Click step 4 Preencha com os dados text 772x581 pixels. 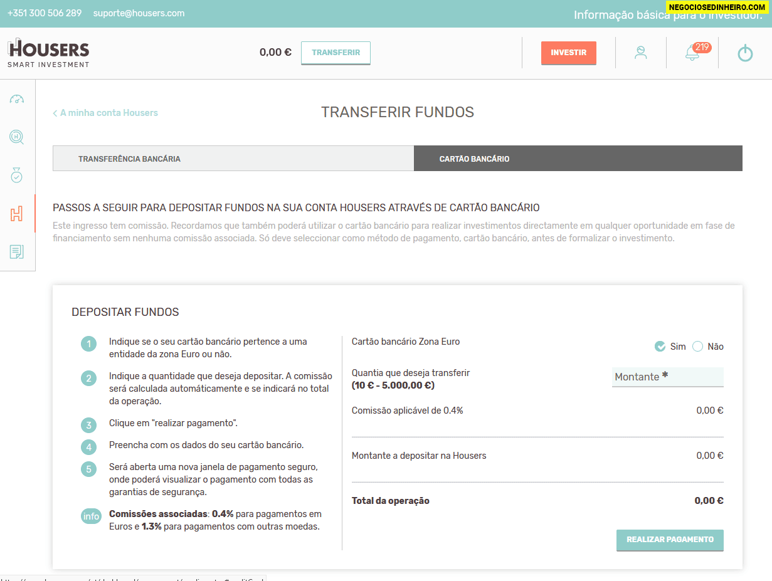(206, 445)
